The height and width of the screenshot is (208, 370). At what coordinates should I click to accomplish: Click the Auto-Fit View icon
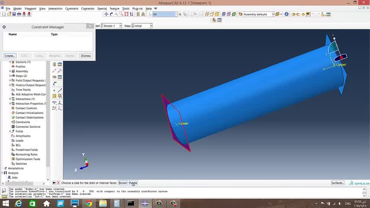click(x=126, y=14)
